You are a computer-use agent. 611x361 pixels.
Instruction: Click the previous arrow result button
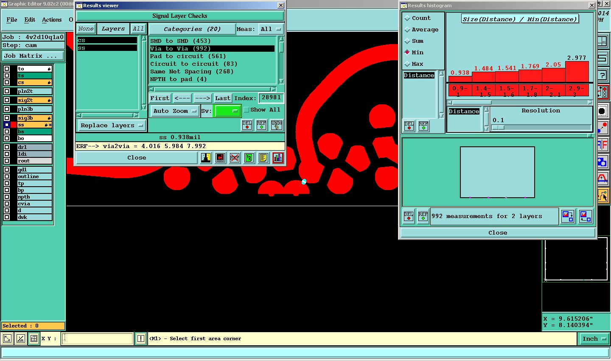coord(182,98)
